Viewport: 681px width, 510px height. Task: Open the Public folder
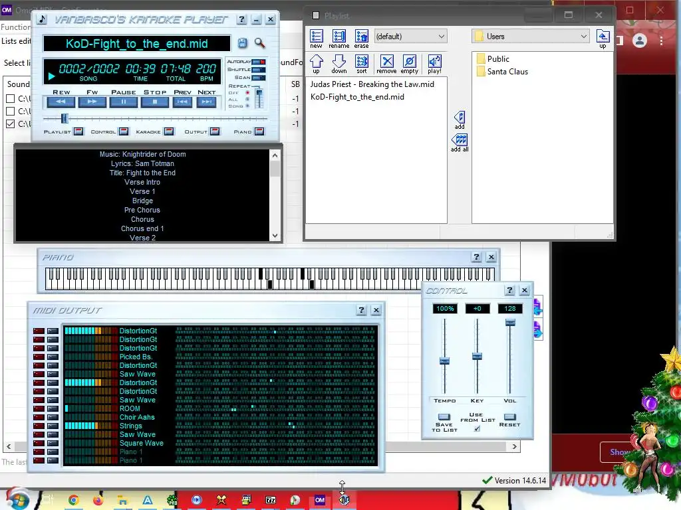493,58
